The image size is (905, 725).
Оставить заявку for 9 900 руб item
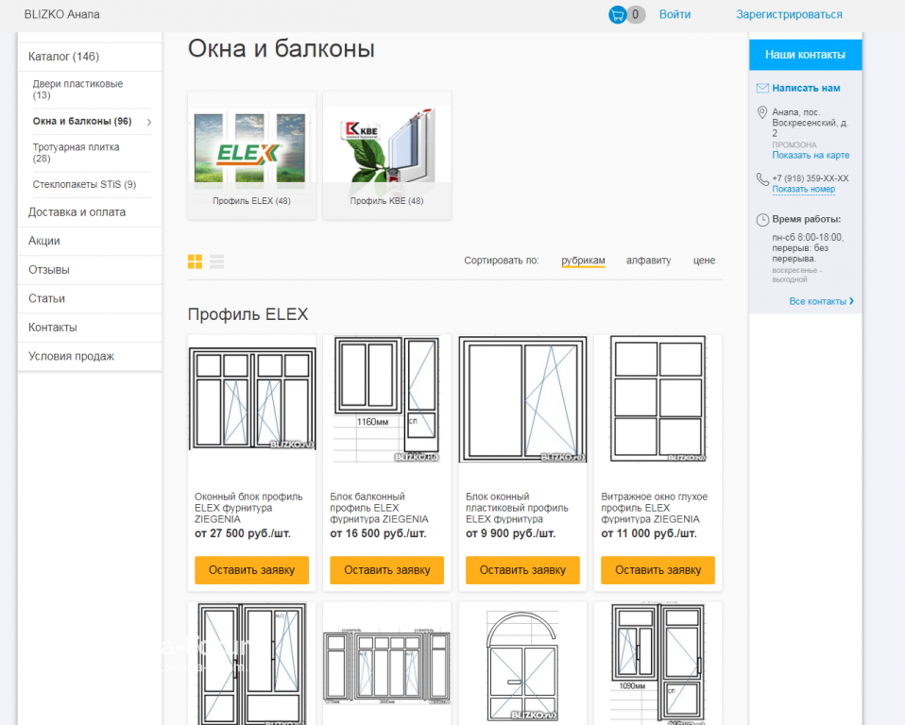522,570
